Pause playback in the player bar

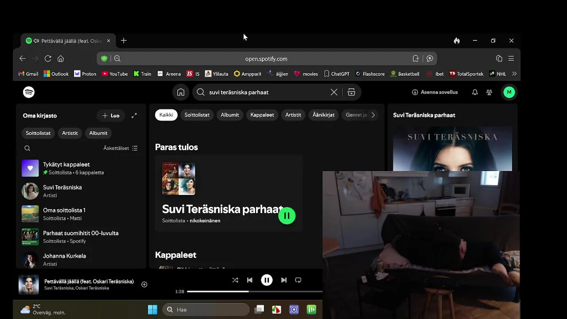coord(267,280)
